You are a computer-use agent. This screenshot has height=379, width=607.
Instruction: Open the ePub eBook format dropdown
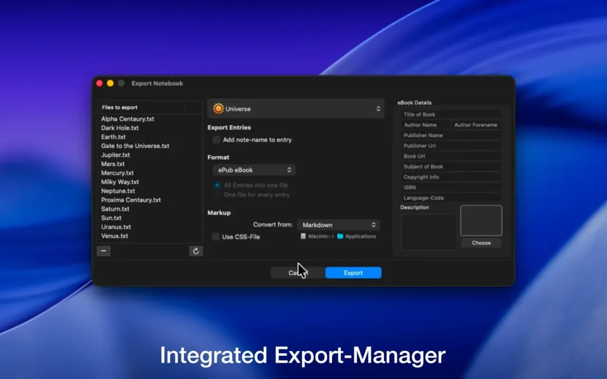254,170
